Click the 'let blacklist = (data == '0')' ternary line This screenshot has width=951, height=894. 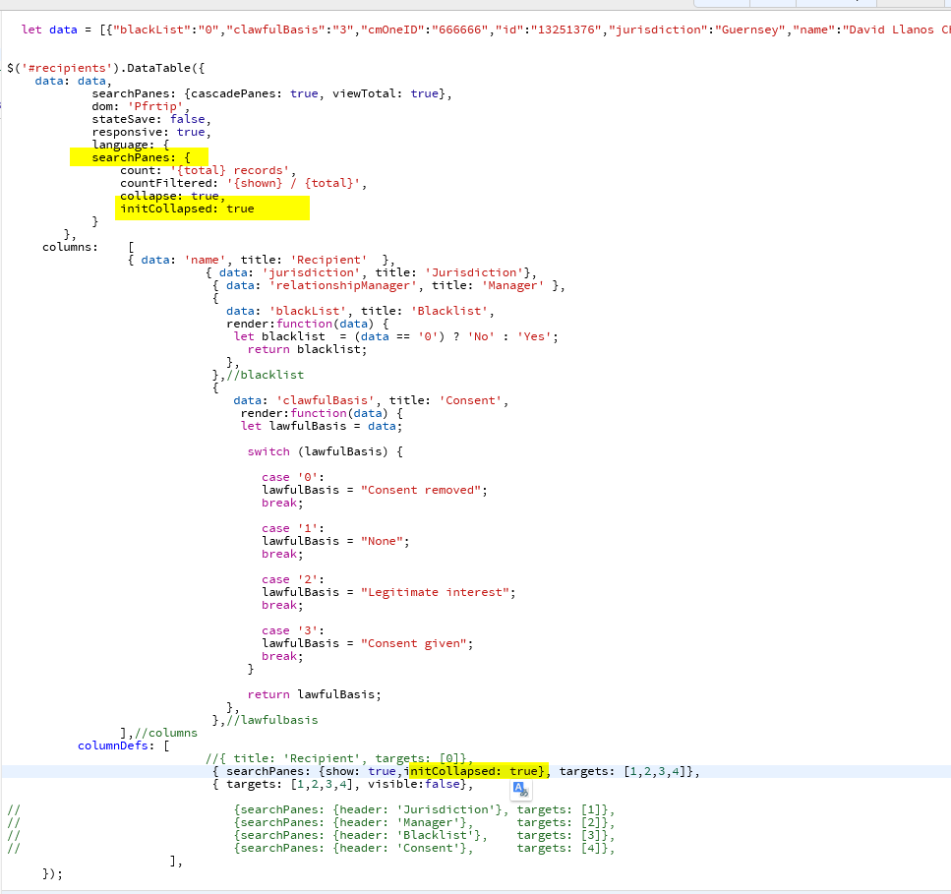pos(396,336)
